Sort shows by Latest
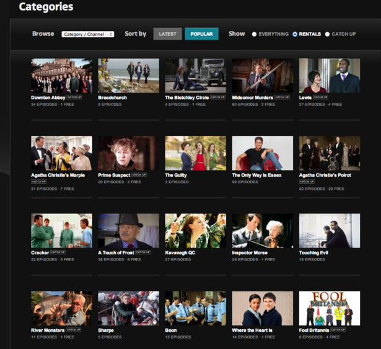The height and width of the screenshot is (349, 381). tap(167, 34)
